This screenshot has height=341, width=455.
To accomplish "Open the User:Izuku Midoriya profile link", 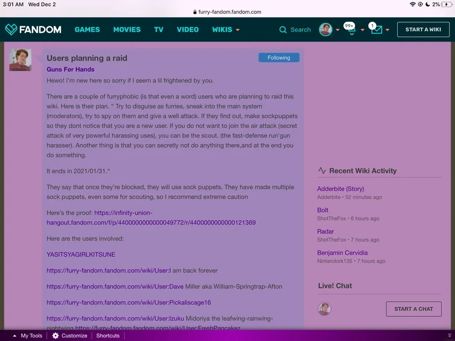I will click(x=115, y=318).
